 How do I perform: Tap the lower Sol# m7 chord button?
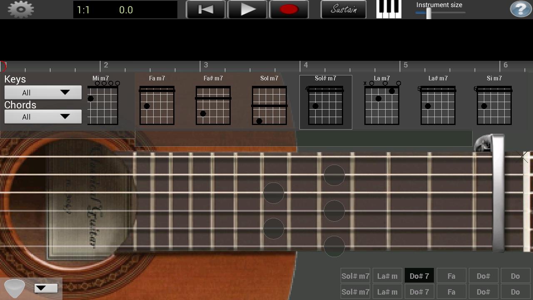point(355,292)
